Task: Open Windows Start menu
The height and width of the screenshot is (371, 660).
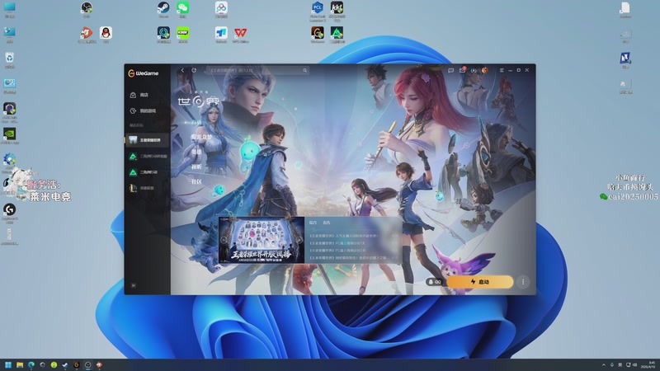Action: (8, 364)
